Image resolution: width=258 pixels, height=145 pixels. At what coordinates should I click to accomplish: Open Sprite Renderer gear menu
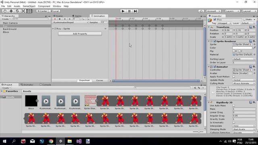pos(254,41)
